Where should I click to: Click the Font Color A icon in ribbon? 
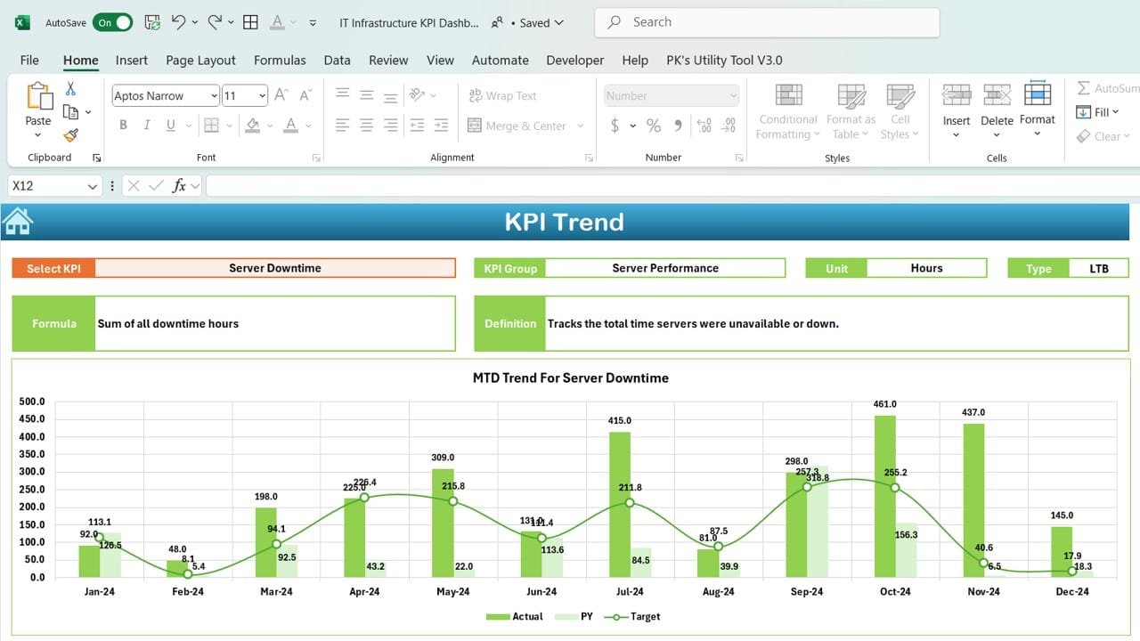[290, 126]
